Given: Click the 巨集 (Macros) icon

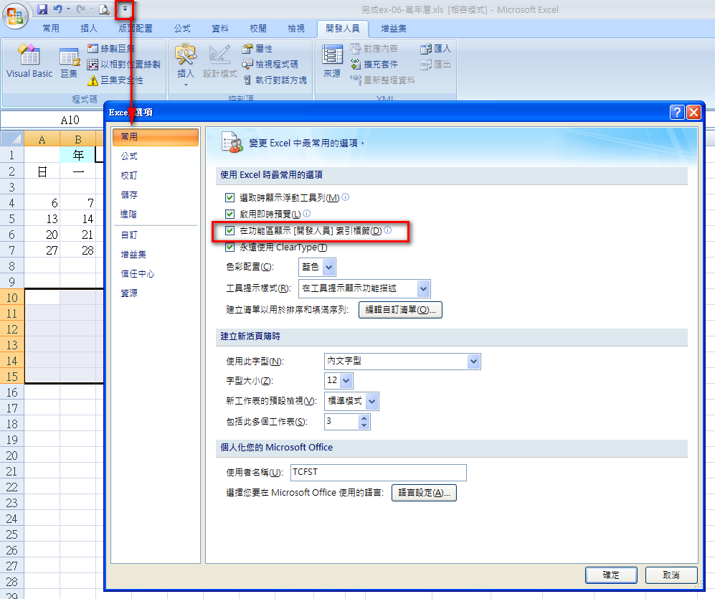Looking at the screenshot, I should pos(70,63).
